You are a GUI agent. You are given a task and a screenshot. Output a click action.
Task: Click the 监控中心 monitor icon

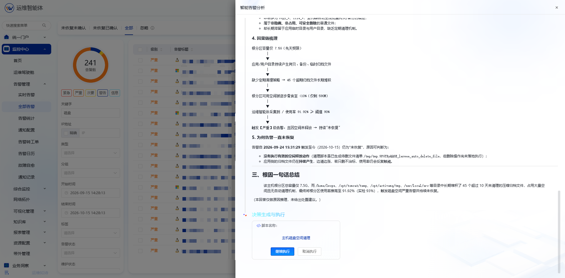click(6, 49)
